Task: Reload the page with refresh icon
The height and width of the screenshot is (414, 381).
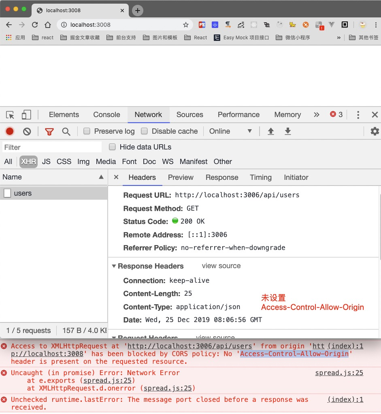Action: tap(35, 25)
